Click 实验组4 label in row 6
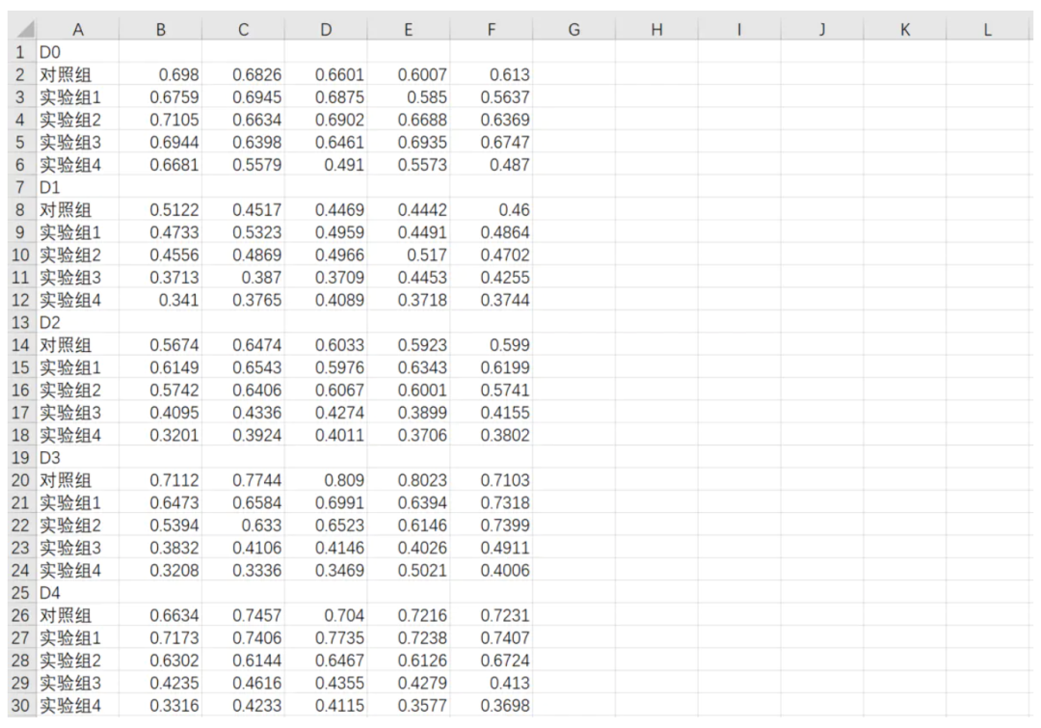This screenshot has width=1041, height=728. coord(69,165)
